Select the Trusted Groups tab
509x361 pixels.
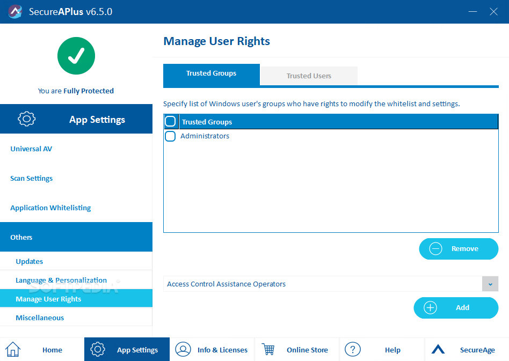point(212,74)
